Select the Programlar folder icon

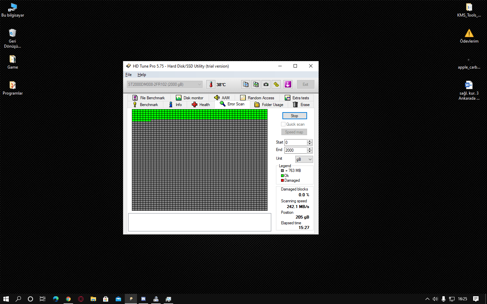coord(13,88)
